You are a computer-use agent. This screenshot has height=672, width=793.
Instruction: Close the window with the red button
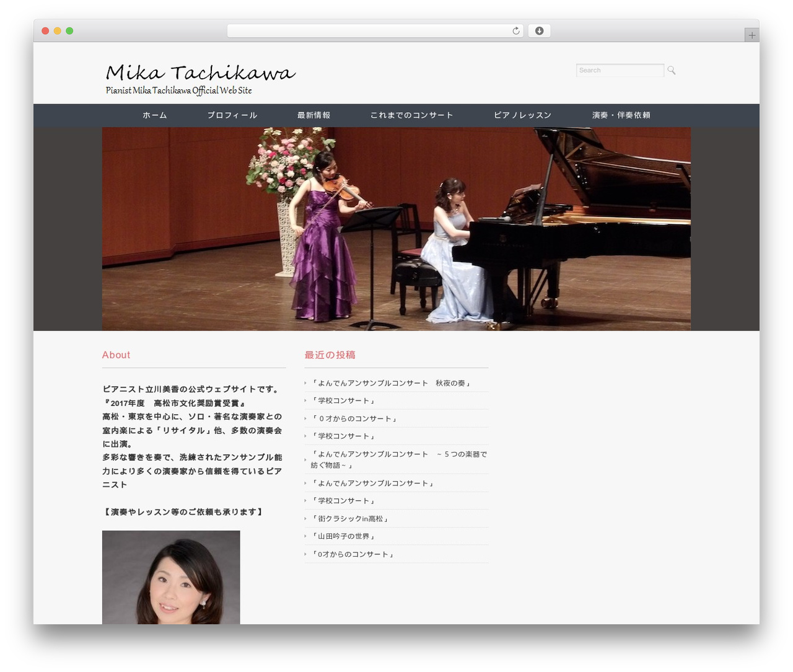point(45,31)
